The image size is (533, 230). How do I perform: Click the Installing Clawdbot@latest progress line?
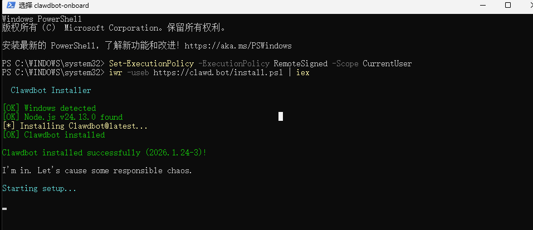[x=75, y=126]
